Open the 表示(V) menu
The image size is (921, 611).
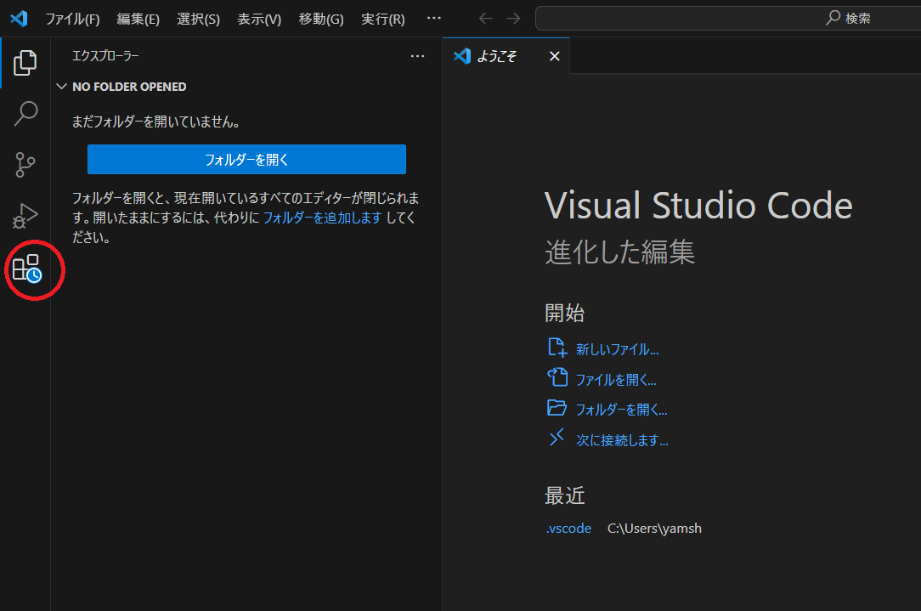click(x=259, y=19)
